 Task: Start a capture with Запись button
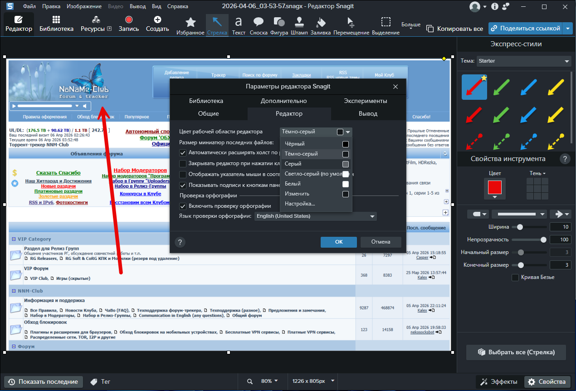(x=129, y=24)
